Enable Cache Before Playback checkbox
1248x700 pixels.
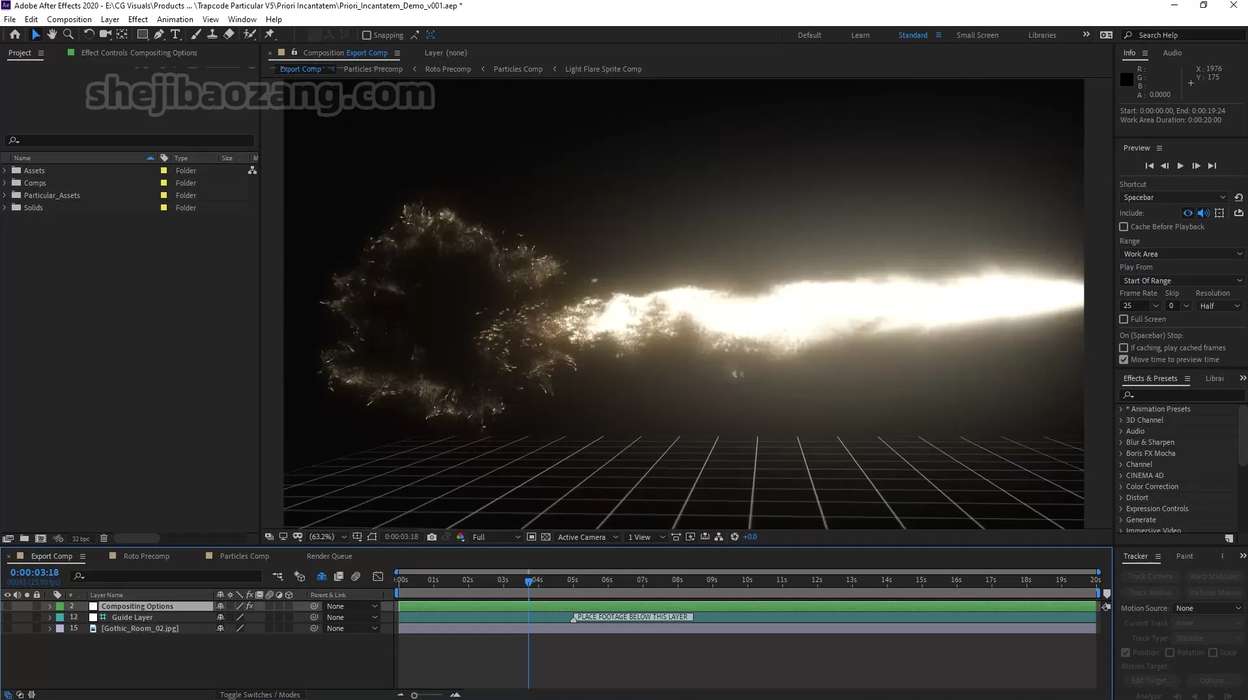1124,227
